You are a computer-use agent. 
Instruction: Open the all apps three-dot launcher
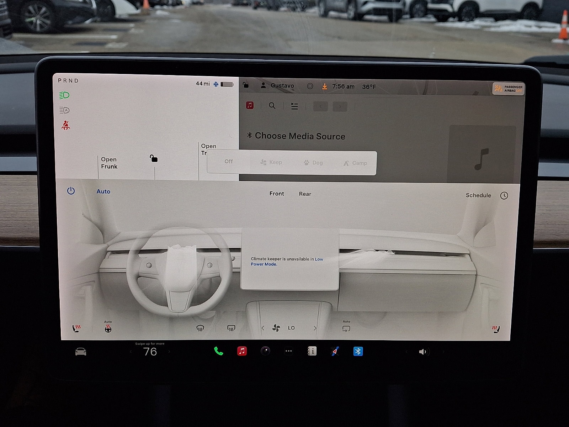289,352
